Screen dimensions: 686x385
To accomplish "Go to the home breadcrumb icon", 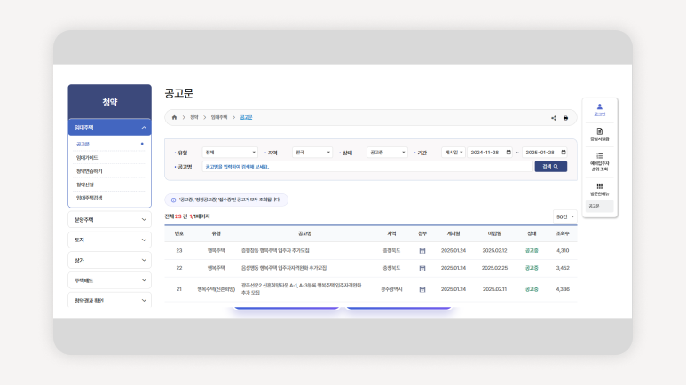I will tap(174, 117).
